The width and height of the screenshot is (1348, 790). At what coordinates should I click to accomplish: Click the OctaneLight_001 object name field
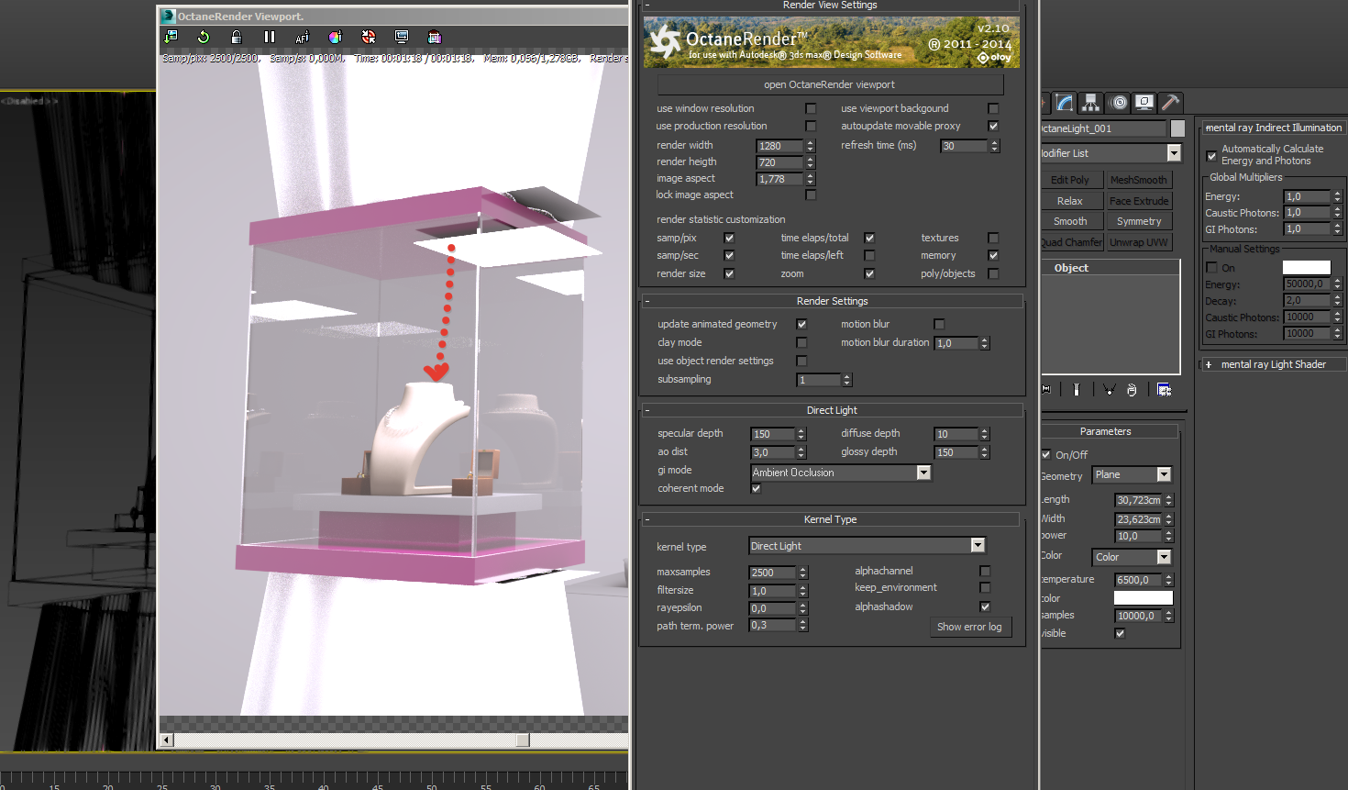click(1103, 128)
